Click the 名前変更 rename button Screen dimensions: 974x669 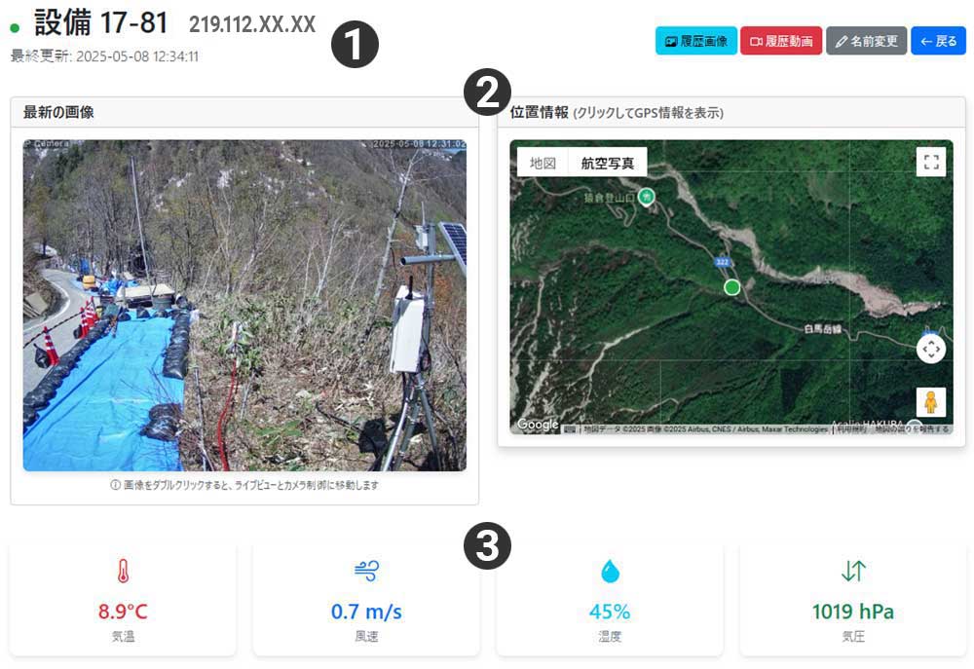[x=866, y=41]
